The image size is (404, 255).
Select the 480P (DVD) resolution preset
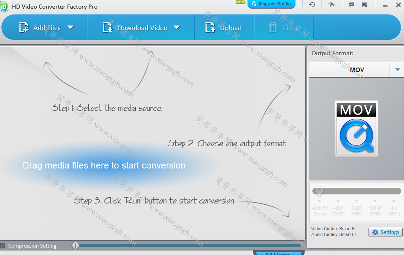coord(338,211)
